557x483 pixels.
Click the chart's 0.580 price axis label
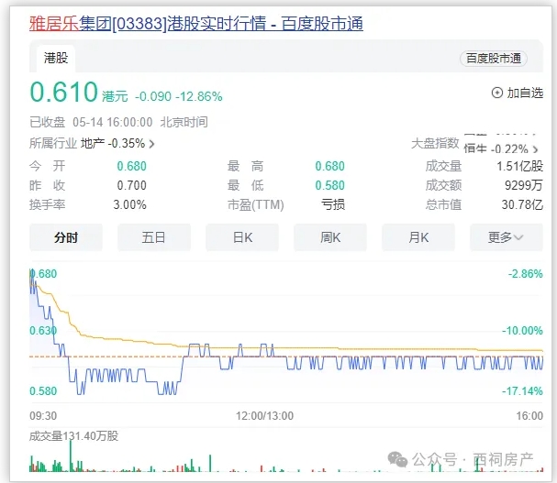point(43,391)
